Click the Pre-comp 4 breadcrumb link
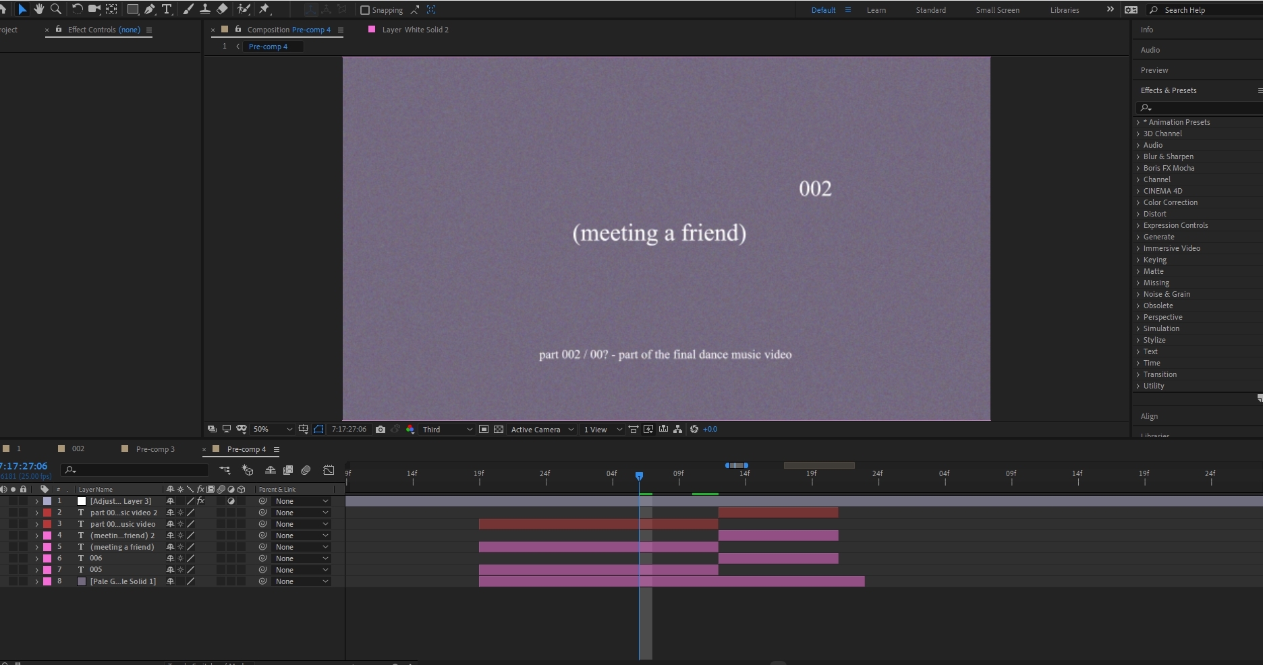Image resolution: width=1263 pixels, height=665 pixels. point(268,47)
